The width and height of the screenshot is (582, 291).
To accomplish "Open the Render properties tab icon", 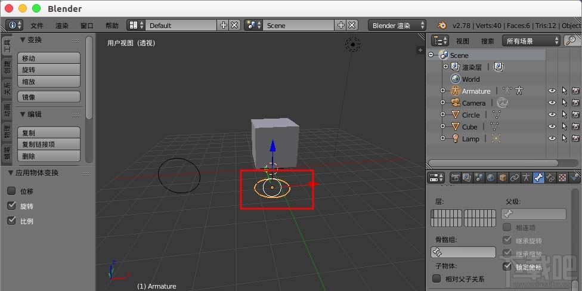I will [x=455, y=178].
